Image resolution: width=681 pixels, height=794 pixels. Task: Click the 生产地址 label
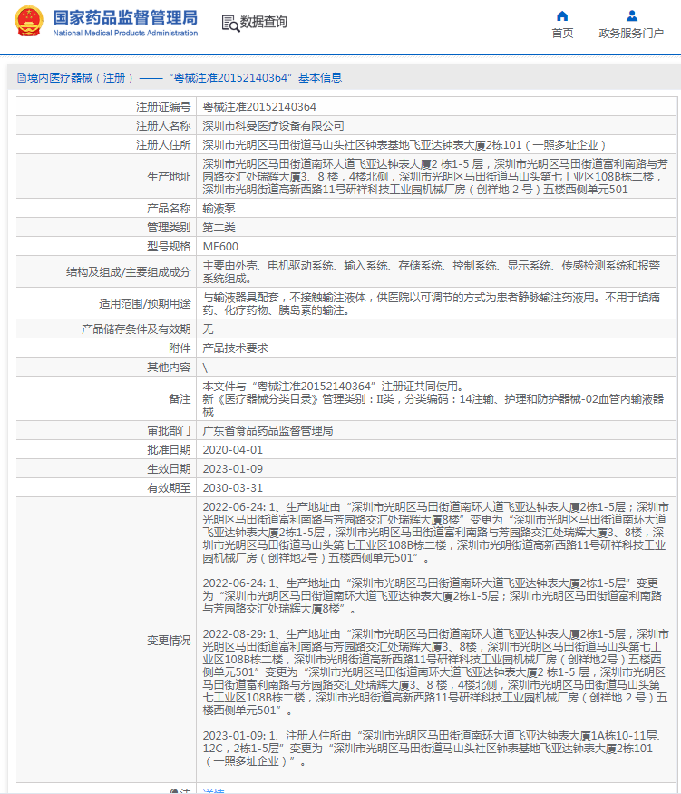click(169, 177)
